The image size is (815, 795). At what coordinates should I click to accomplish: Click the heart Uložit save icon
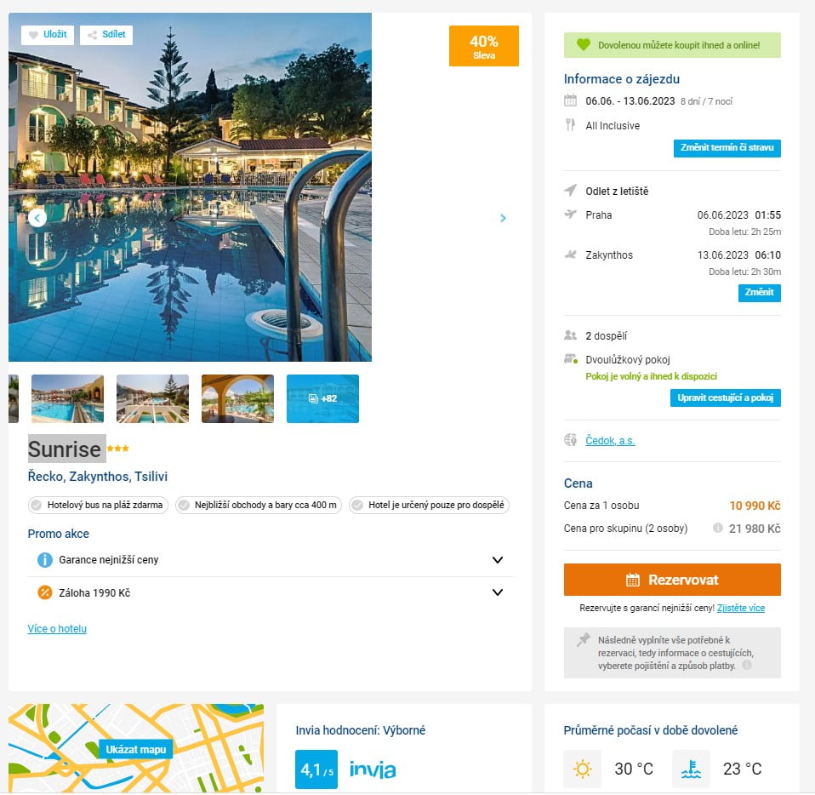(34, 35)
